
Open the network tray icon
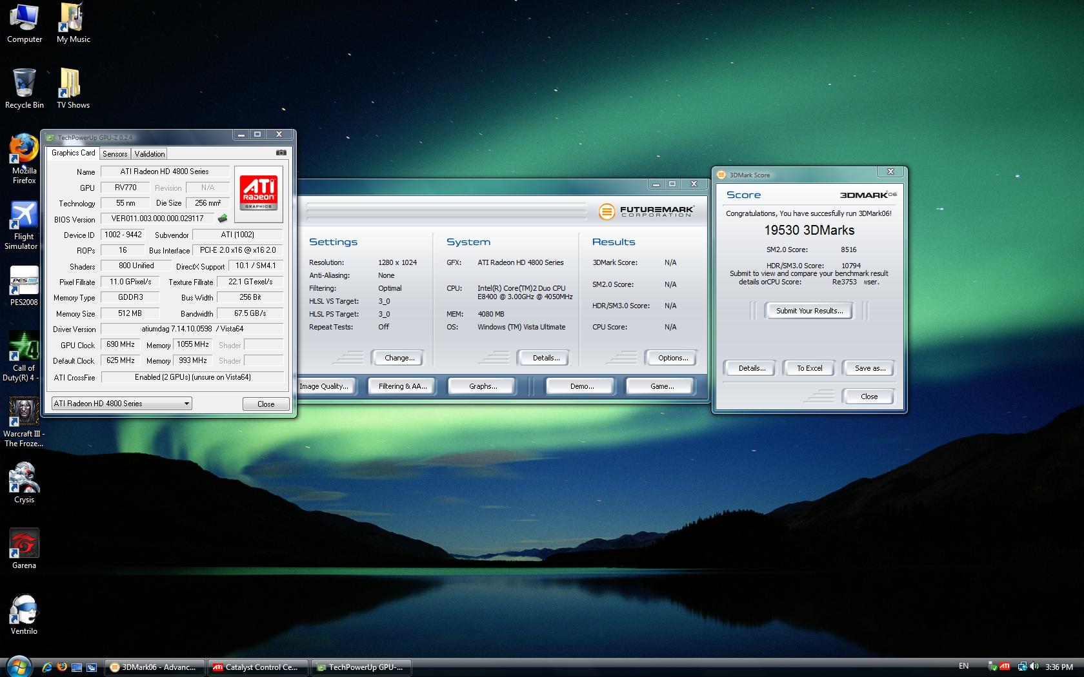(x=1022, y=667)
